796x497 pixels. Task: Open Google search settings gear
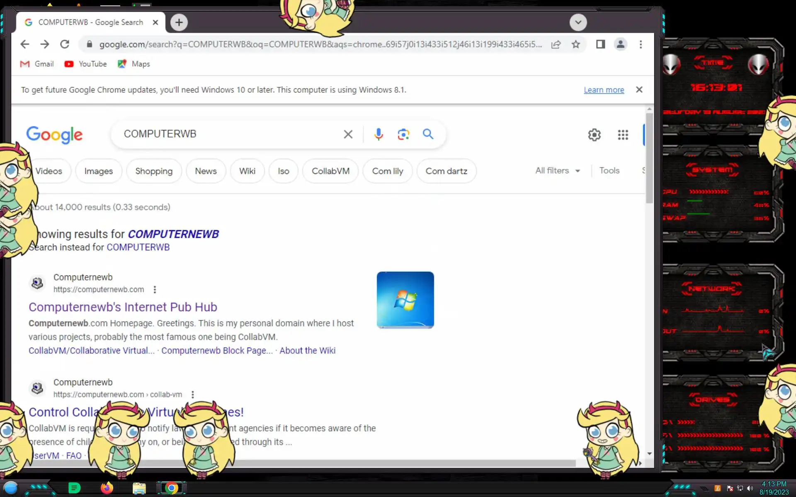pyautogui.click(x=594, y=135)
